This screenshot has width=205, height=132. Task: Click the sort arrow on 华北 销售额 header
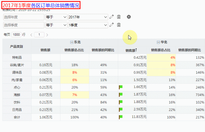136,50
